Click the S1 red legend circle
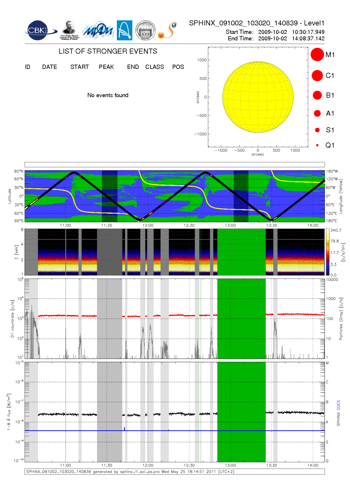Screen dimensions: 350x495 coord(317,130)
